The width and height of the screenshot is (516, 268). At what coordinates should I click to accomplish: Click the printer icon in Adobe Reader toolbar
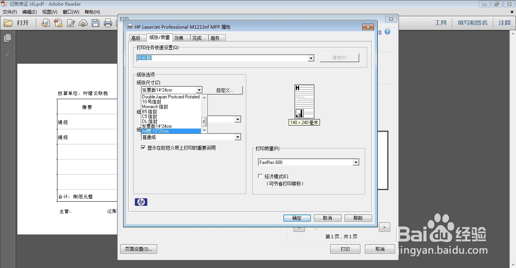108,23
